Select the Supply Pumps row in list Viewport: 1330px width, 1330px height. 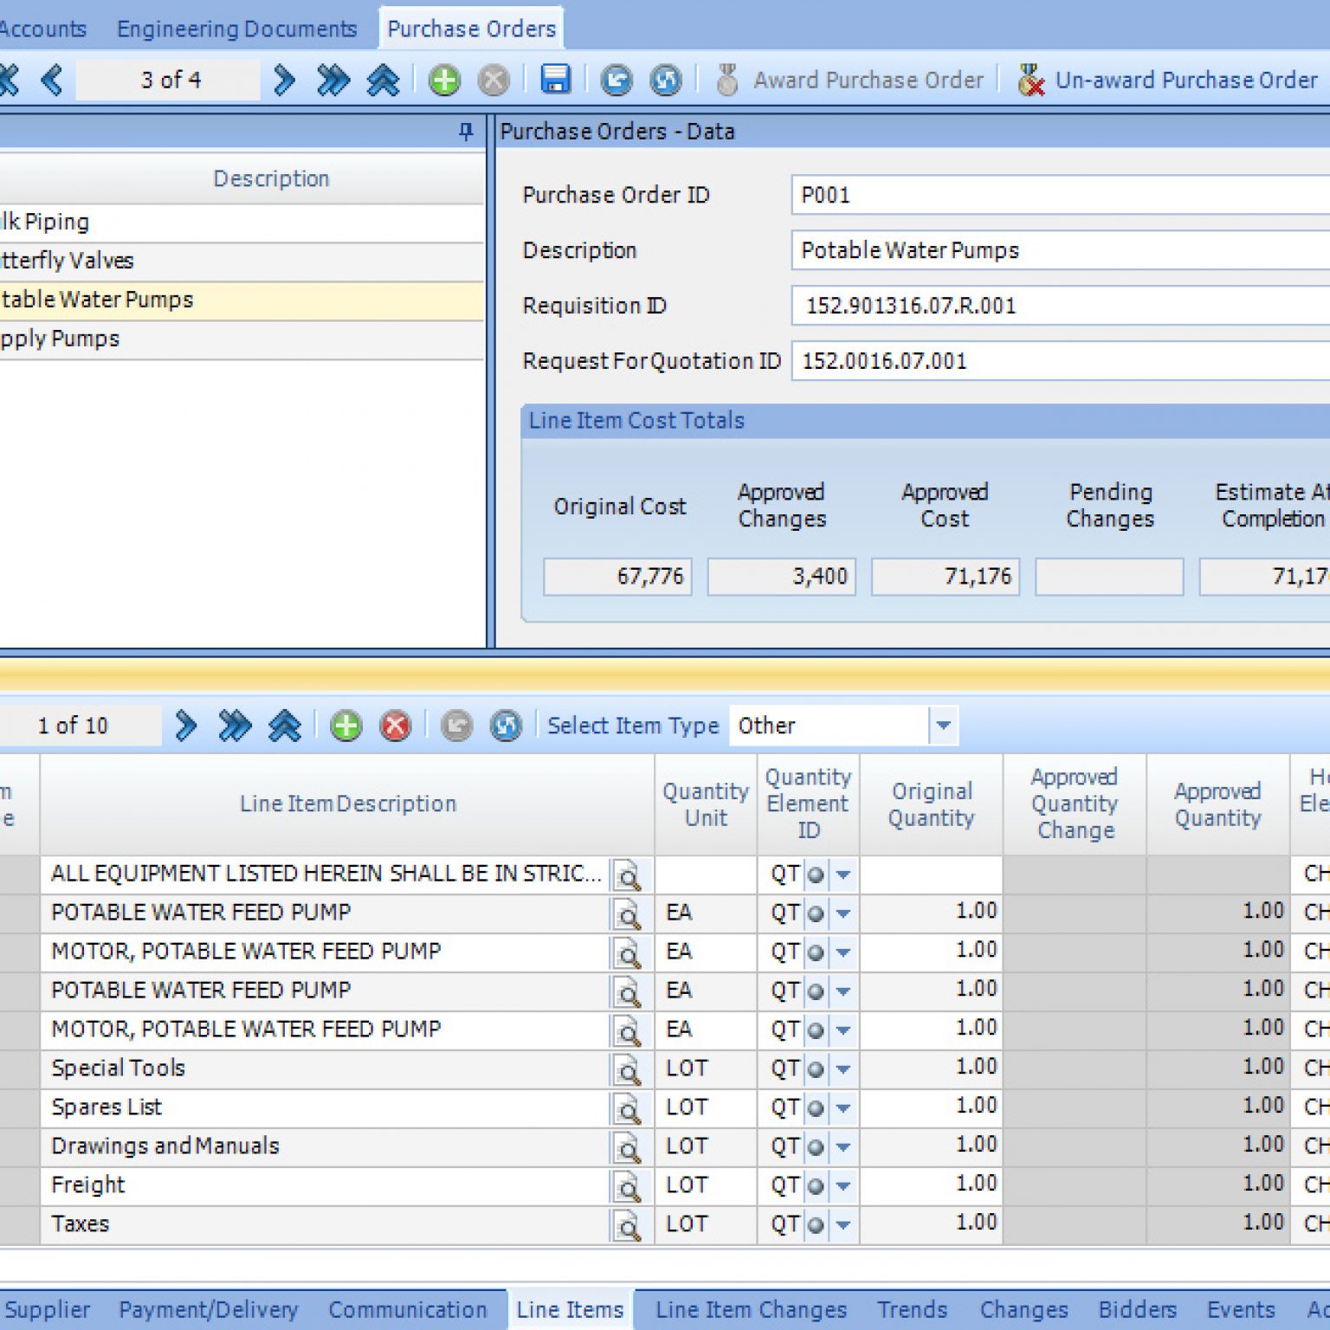tap(242, 339)
